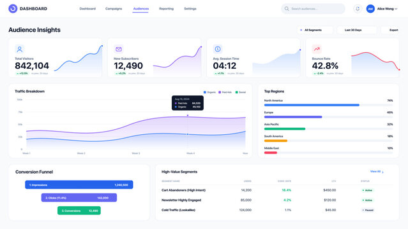
Task: Switch to the Campaigns nav tab
Action: tap(114, 9)
